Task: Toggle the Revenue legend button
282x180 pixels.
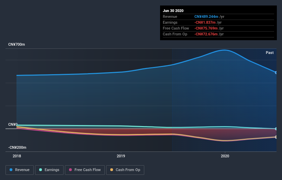Action: pyautogui.click(x=20, y=170)
